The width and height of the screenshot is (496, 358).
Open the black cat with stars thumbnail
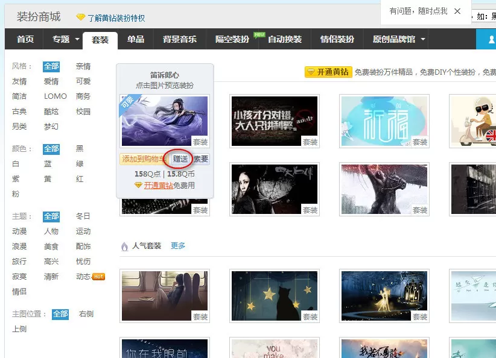tap(275, 296)
